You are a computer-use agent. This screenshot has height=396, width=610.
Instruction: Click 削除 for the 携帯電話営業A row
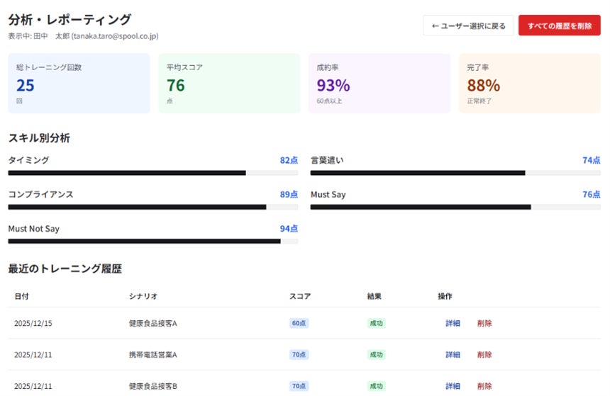484,355
